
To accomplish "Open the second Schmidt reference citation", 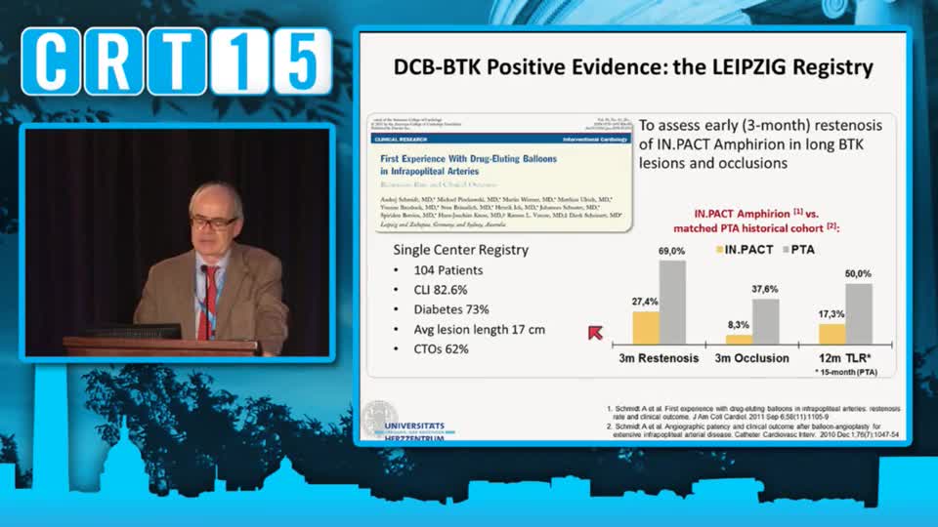I will [751, 429].
